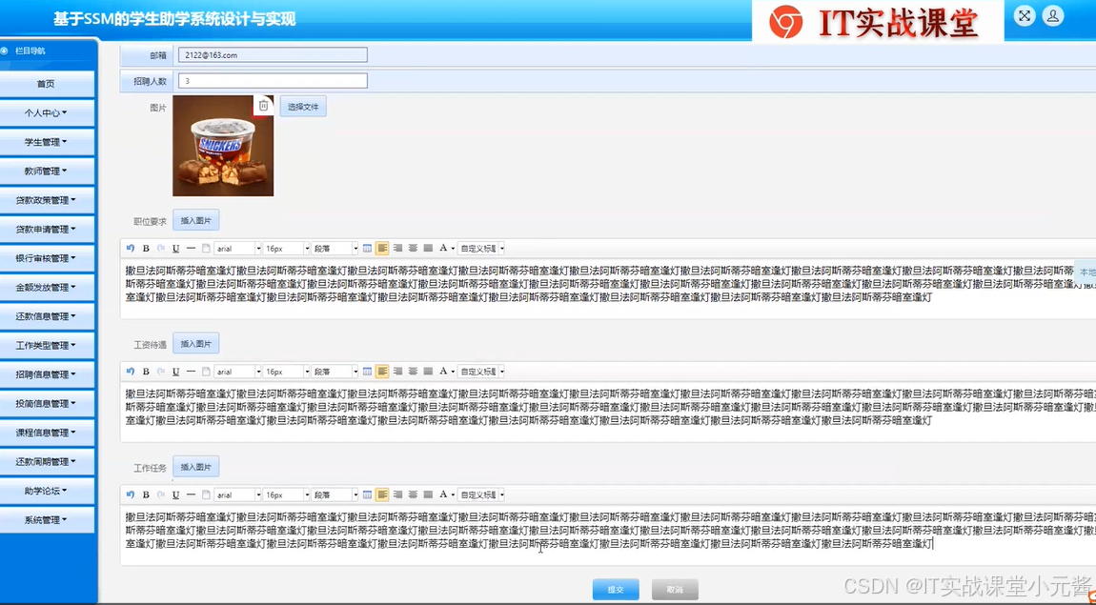Delete the Snickers image via trash icon
The height and width of the screenshot is (605, 1096).
tap(263, 105)
